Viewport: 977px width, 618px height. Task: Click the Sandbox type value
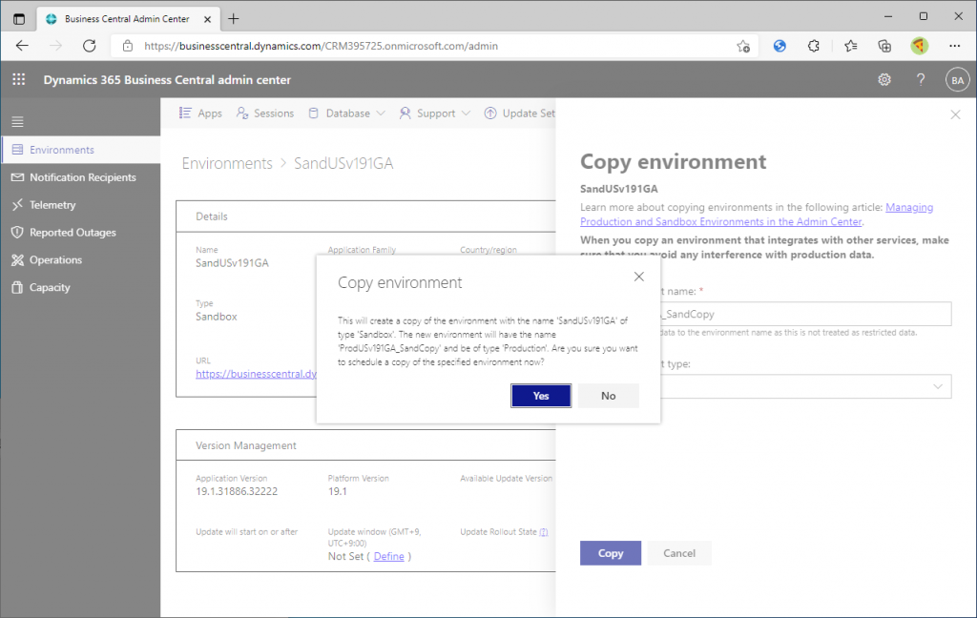coord(217,317)
